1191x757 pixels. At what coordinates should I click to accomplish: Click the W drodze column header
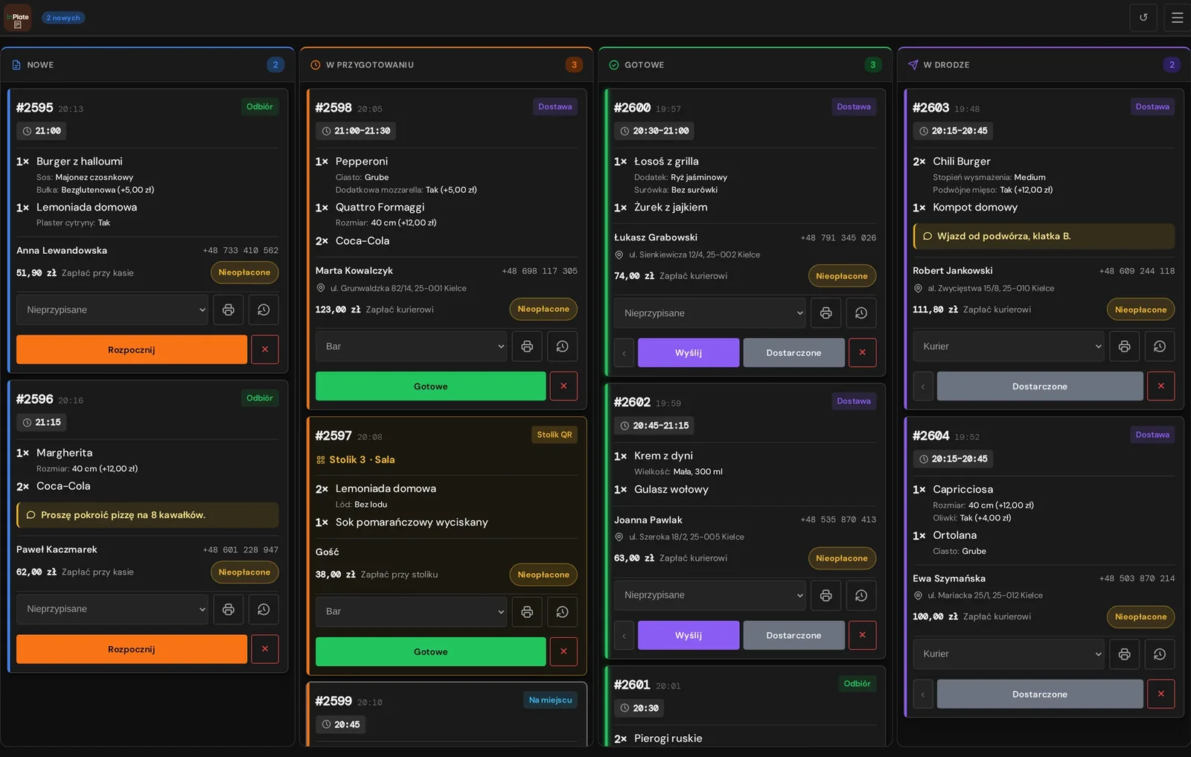pos(1044,65)
